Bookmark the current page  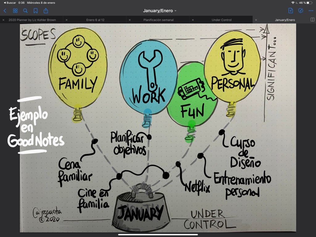35,11
